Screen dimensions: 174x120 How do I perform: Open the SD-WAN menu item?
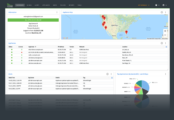click(29, 5)
